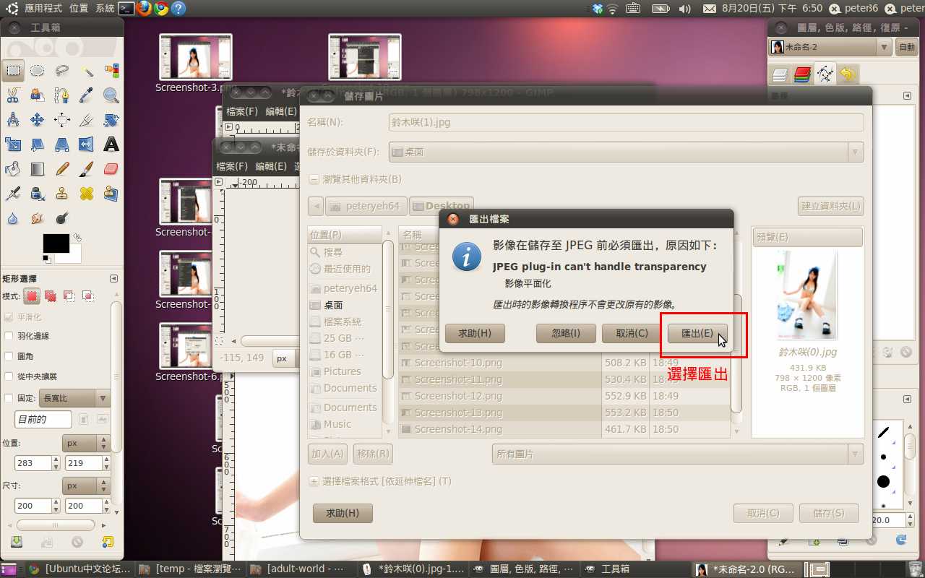Select the Foreground Select tool
Screen dimensions: 925x578
(38, 95)
